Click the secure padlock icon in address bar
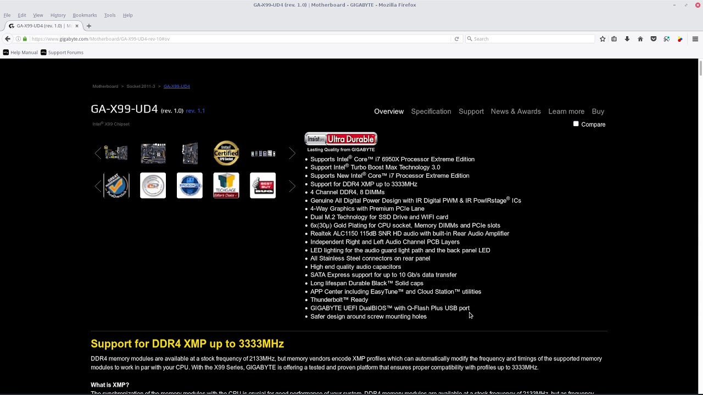Image resolution: width=703 pixels, height=395 pixels. pos(25,39)
